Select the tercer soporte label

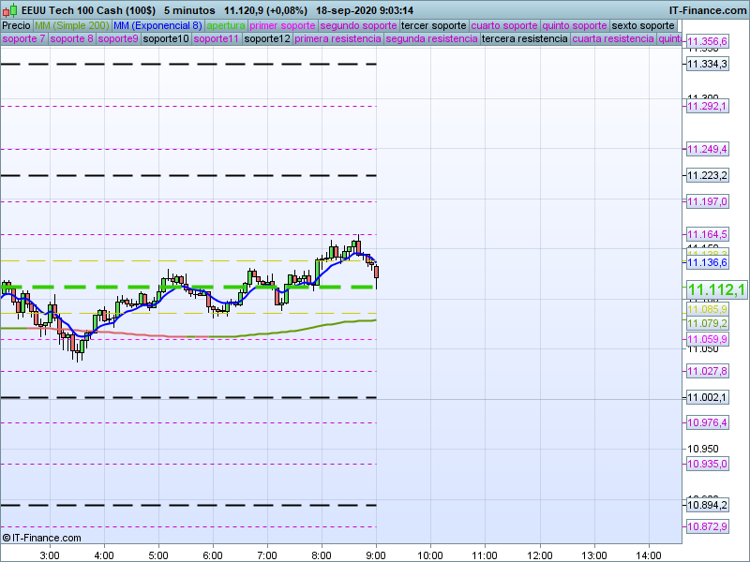pos(433,25)
